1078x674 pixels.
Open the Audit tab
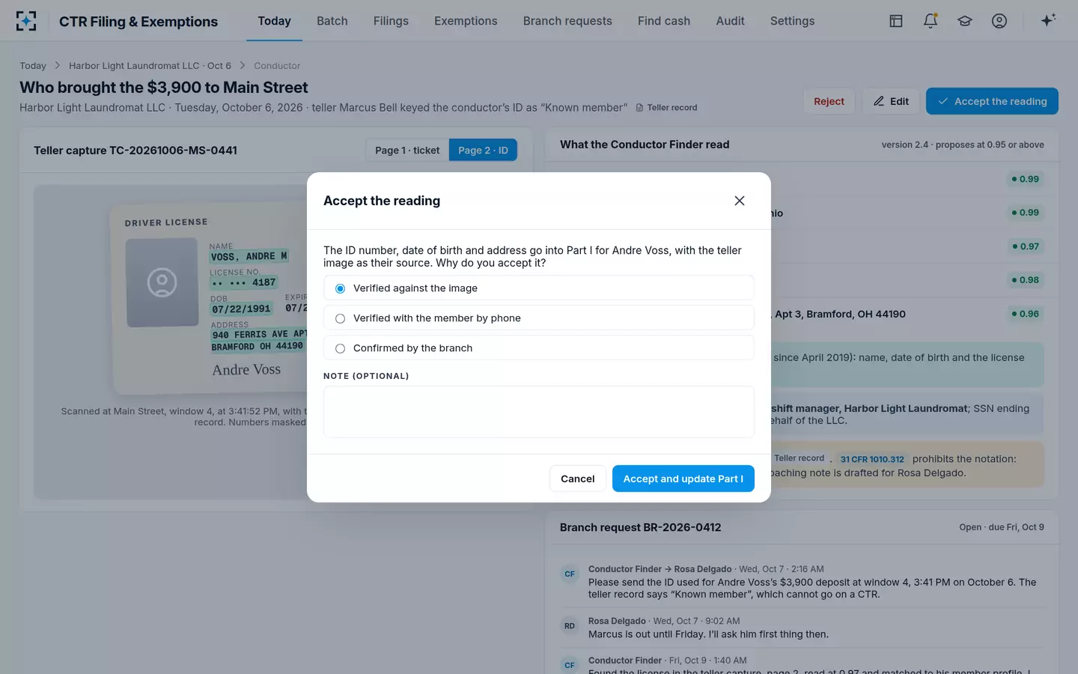point(730,21)
